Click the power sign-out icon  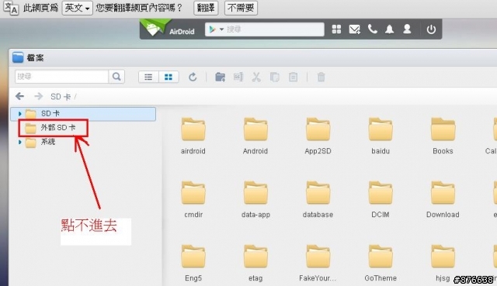click(x=431, y=29)
